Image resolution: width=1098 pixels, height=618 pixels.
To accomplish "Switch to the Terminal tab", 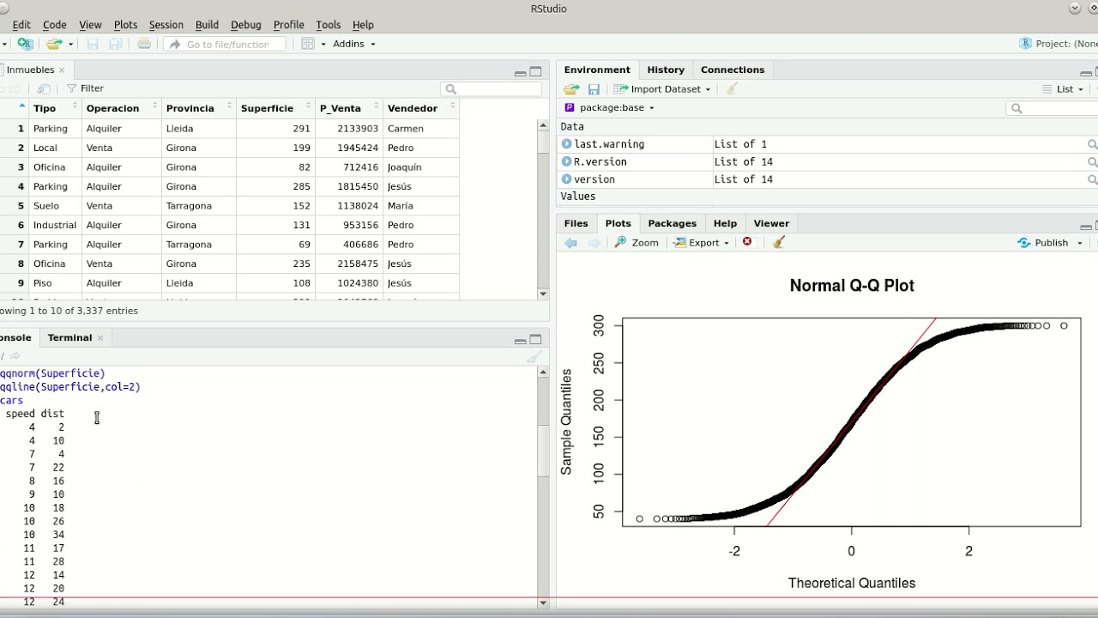I will (69, 338).
